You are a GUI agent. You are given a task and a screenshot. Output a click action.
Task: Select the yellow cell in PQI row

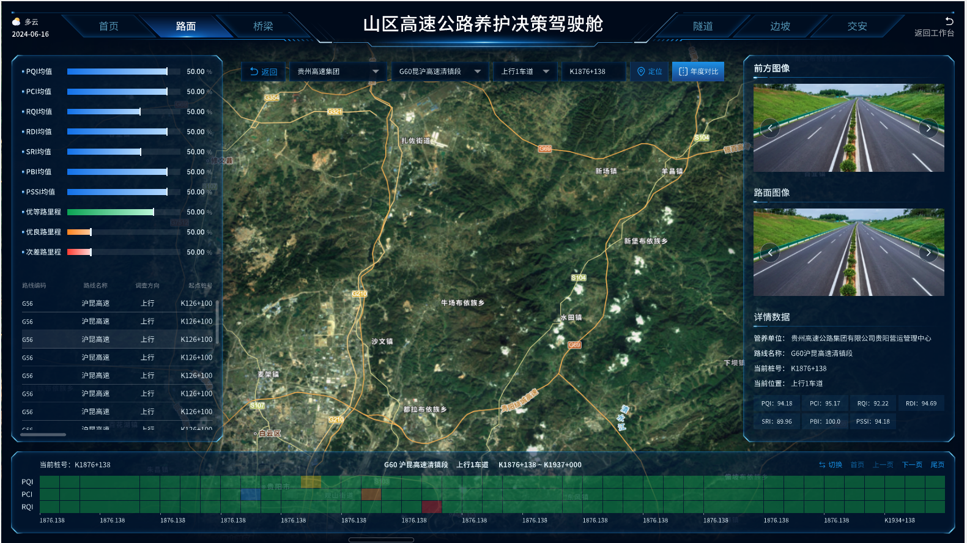(x=311, y=482)
